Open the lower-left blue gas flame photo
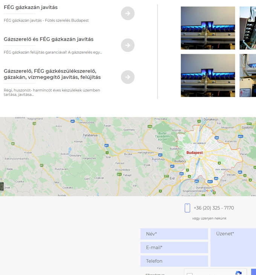The image size is (256, 275). point(208,75)
